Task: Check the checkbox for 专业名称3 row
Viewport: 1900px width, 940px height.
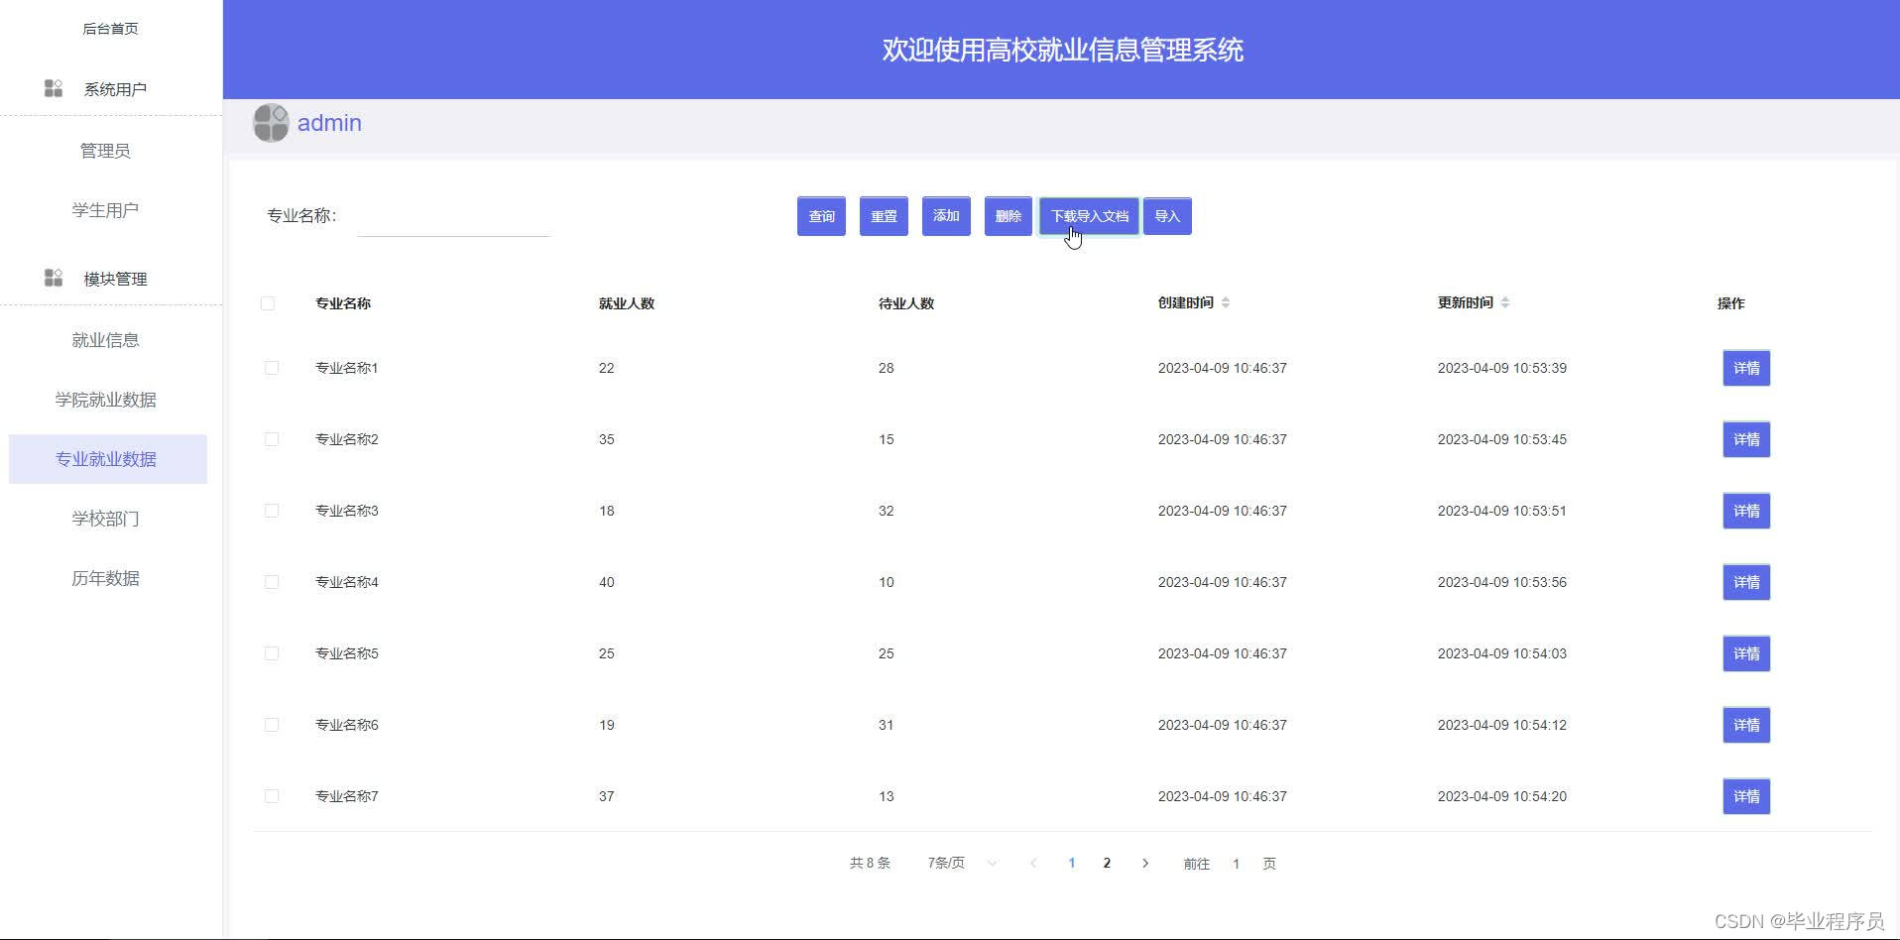Action: pos(272,511)
